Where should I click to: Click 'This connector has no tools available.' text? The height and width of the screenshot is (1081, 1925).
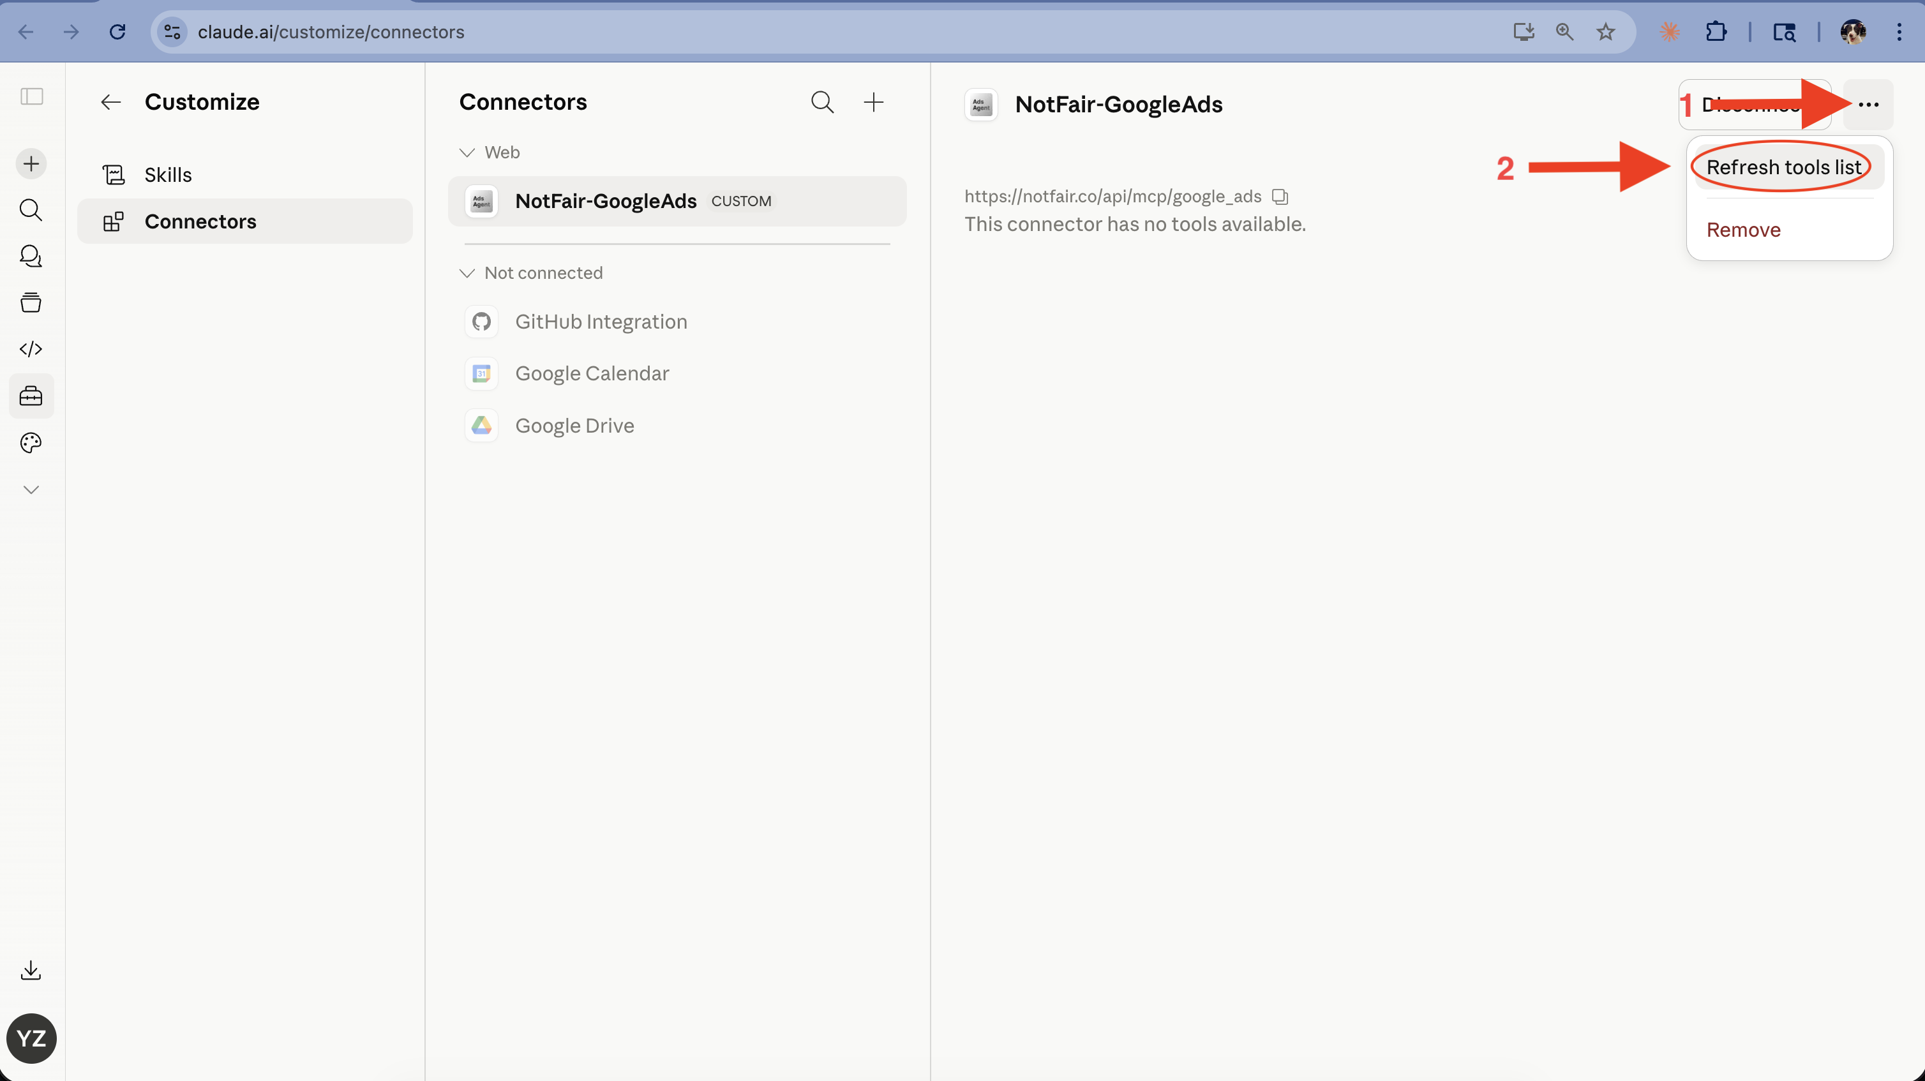click(x=1135, y=224)
